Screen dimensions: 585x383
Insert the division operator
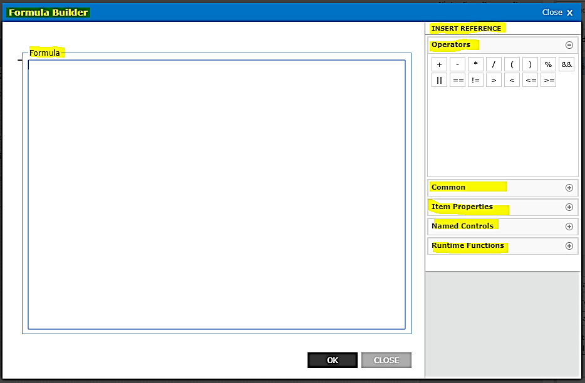point(494,64)
